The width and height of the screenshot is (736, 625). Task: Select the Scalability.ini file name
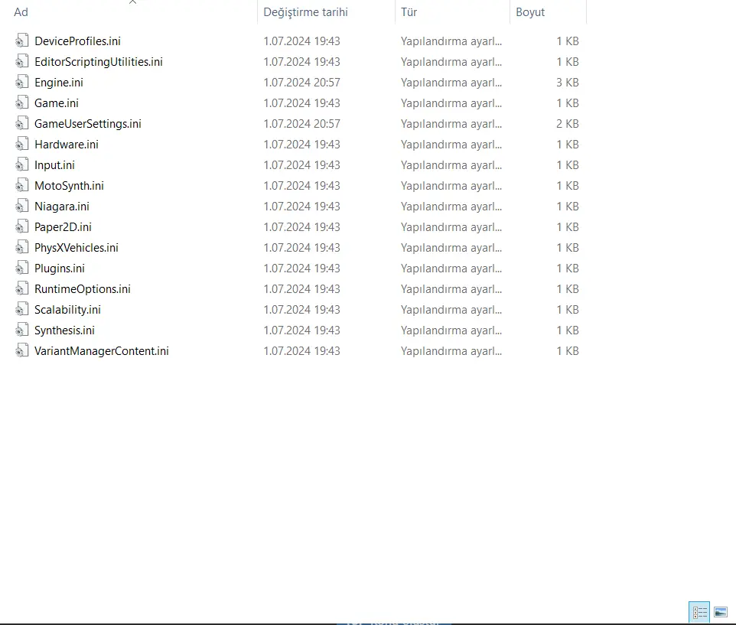point(67,310)
